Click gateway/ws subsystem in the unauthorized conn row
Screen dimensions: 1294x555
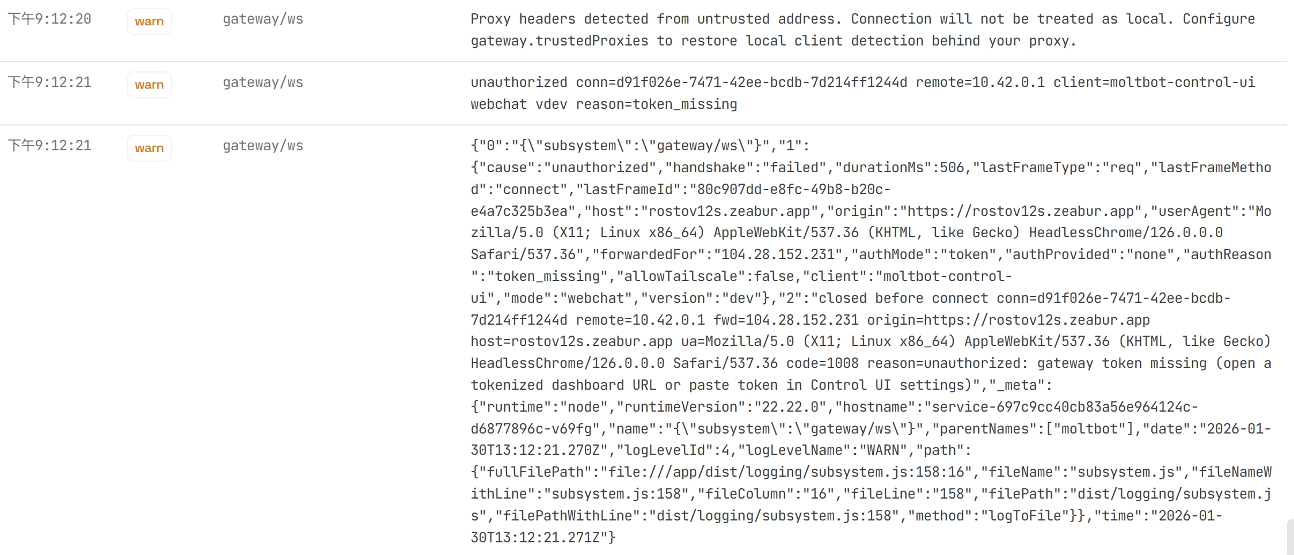click(263, 82)
